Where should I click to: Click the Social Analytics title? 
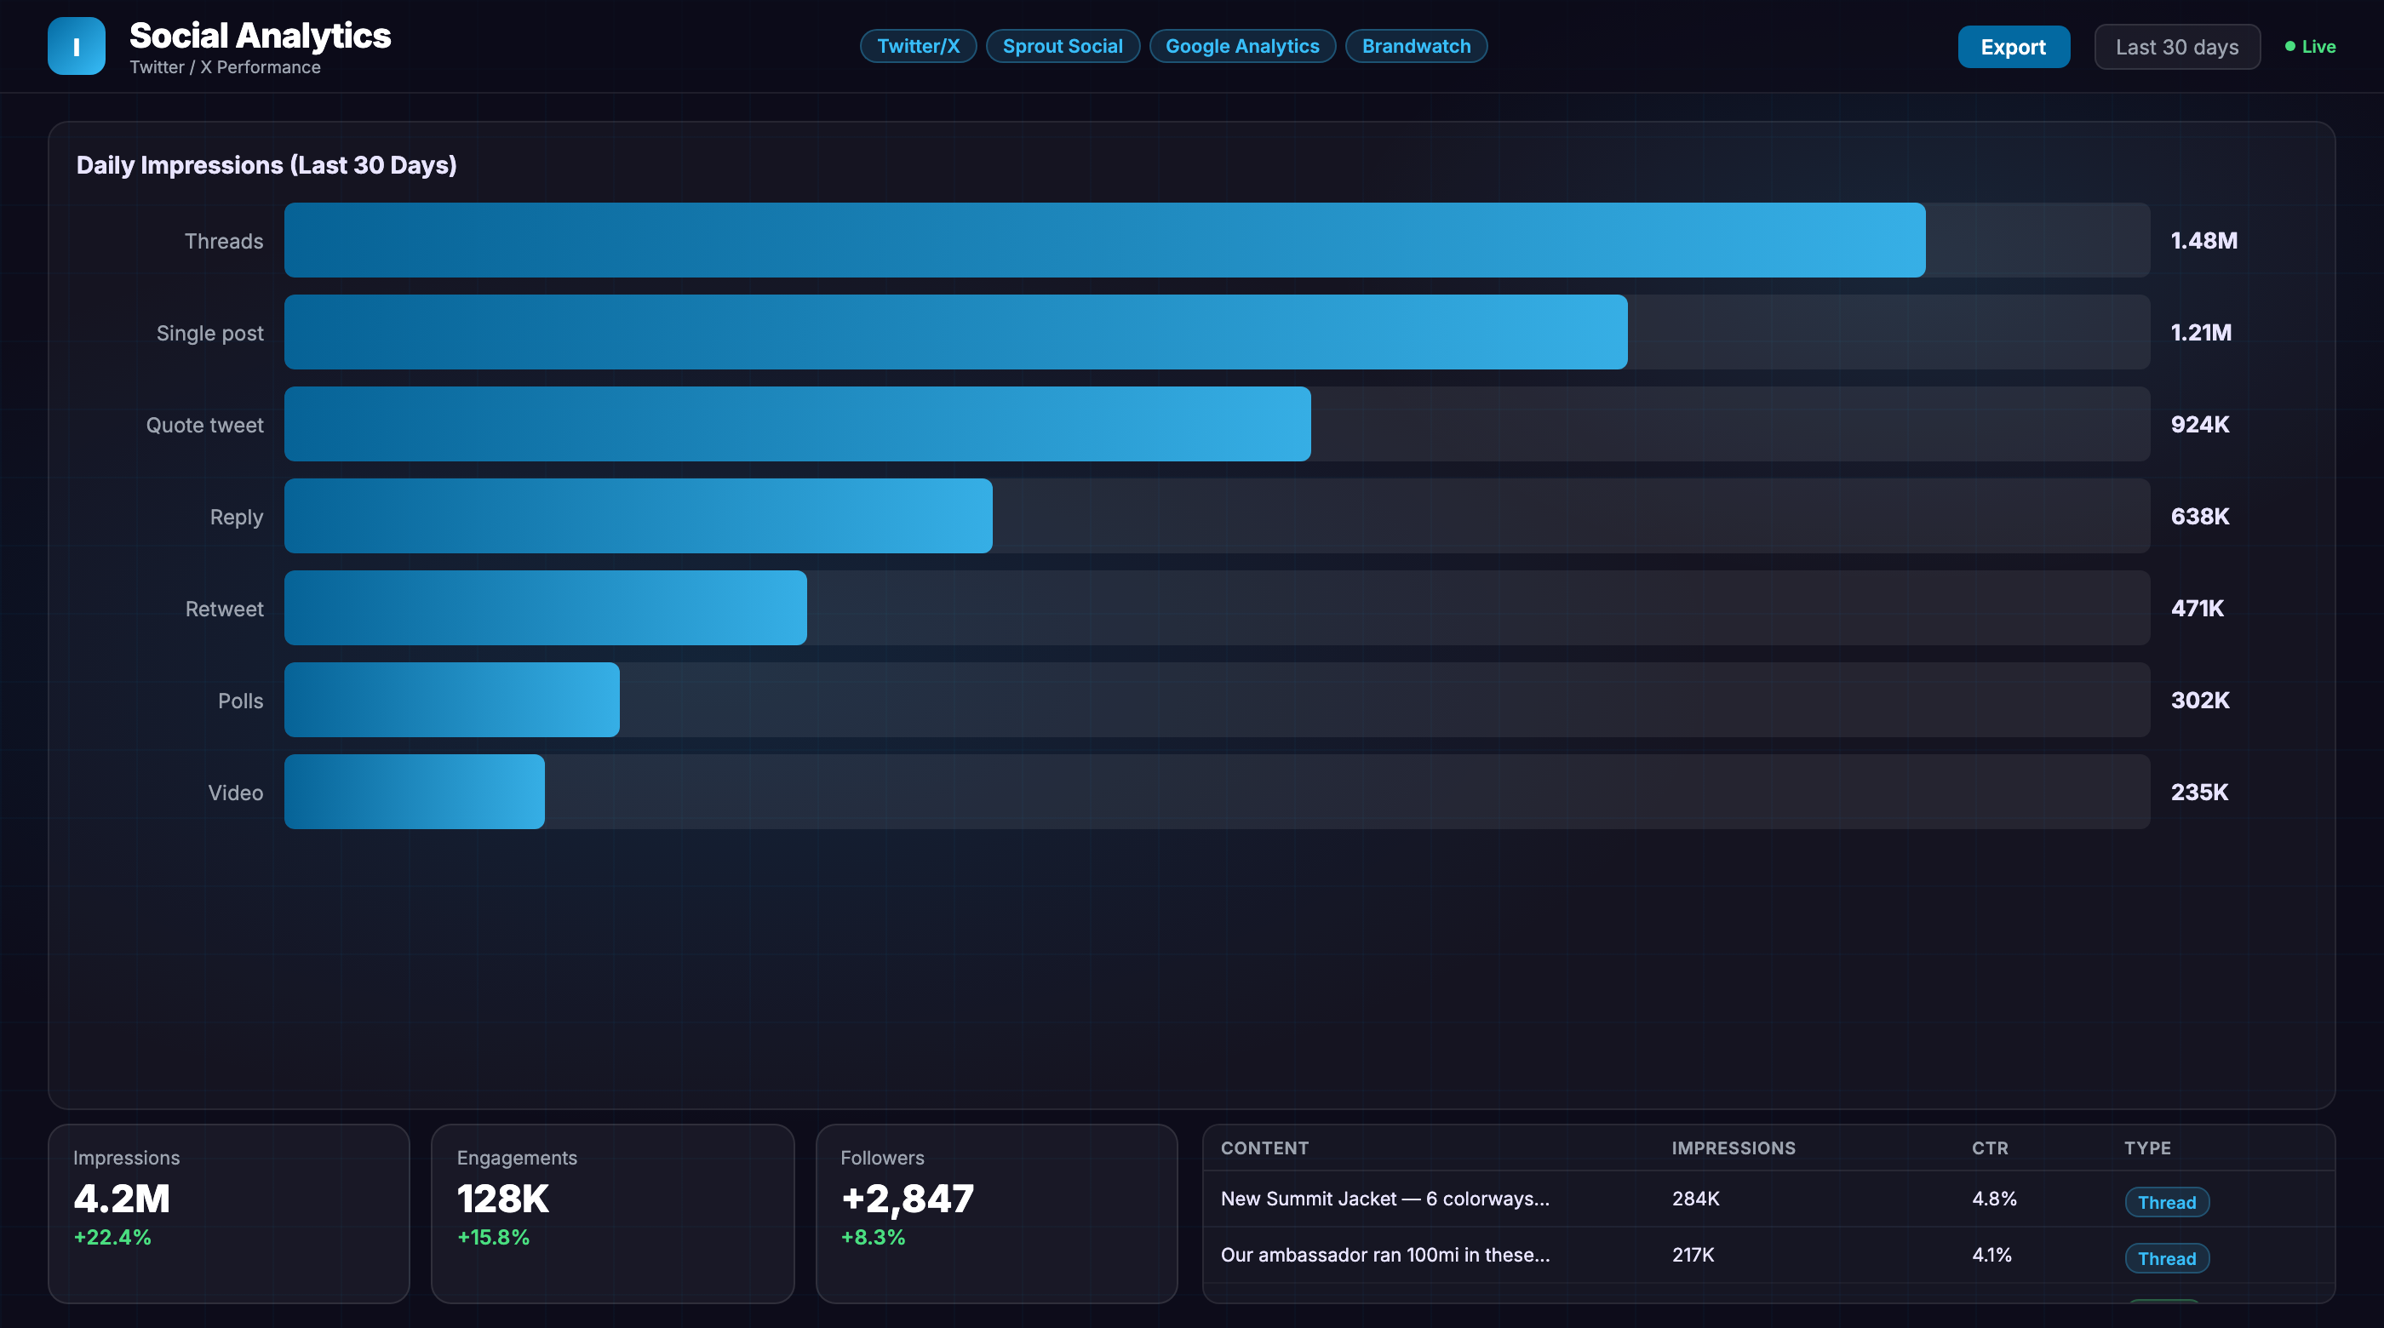coord(260,35)
